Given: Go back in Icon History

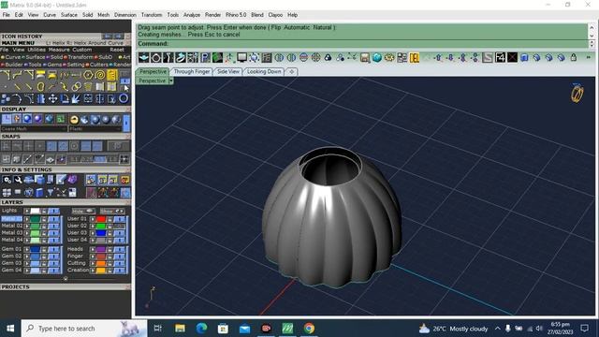Looking at the screenshot, I should (x=108, y=37).
